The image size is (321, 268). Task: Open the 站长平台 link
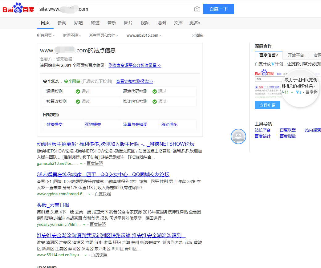263,130
